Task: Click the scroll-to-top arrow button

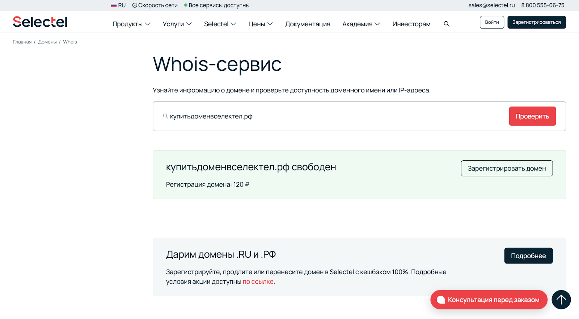Action: (561, 300)
